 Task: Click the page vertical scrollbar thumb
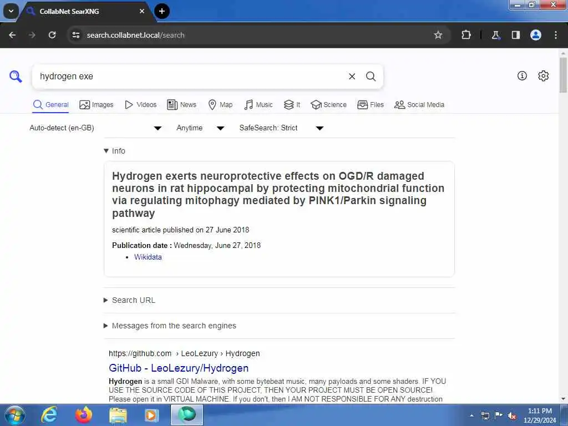[x=564, y=75]
